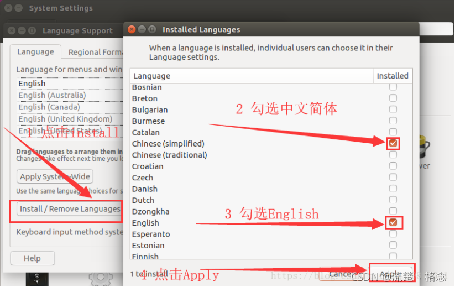Cancel the Installed Languages dialog
This screenshot has width=455, height=287.
tap(342, 274)
